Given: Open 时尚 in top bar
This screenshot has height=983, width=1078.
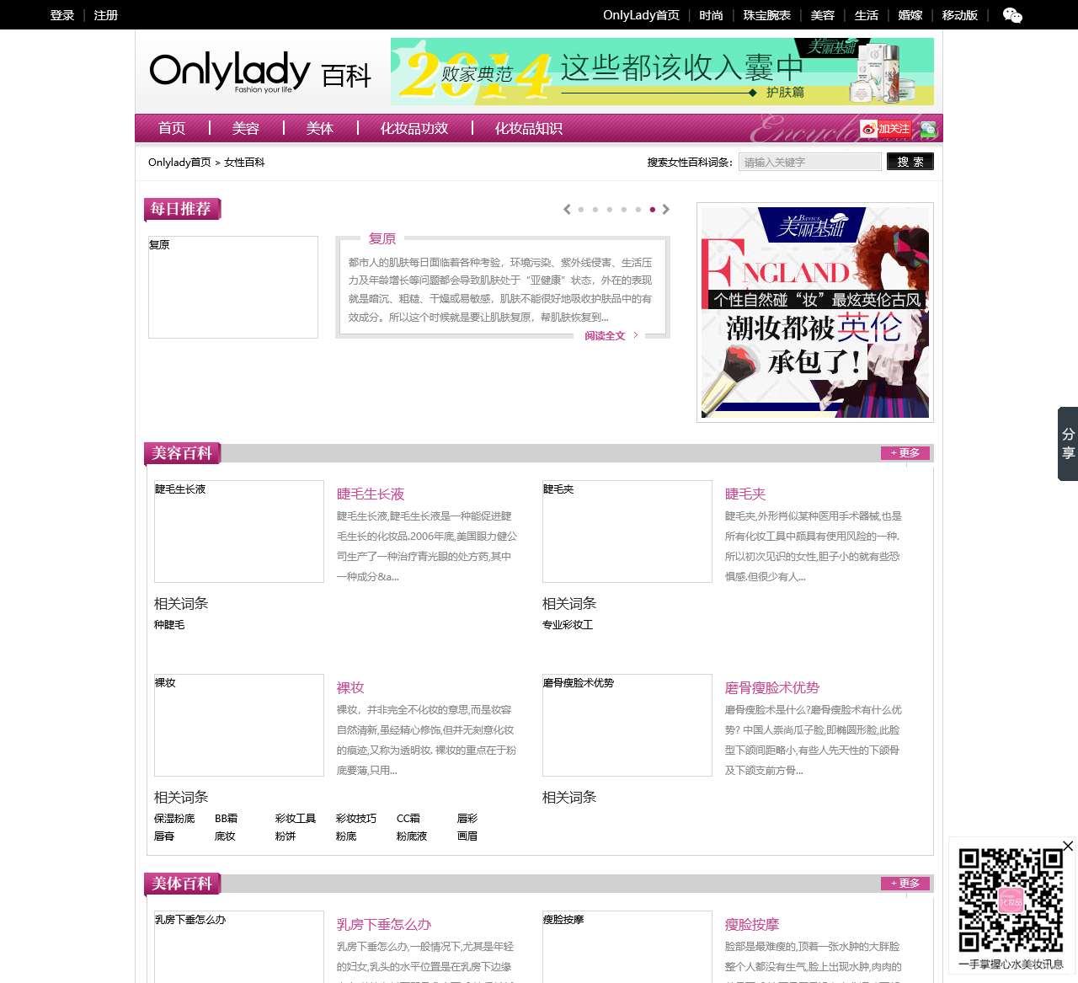Looking at the screenshot, I should click(x=711, y=15).
